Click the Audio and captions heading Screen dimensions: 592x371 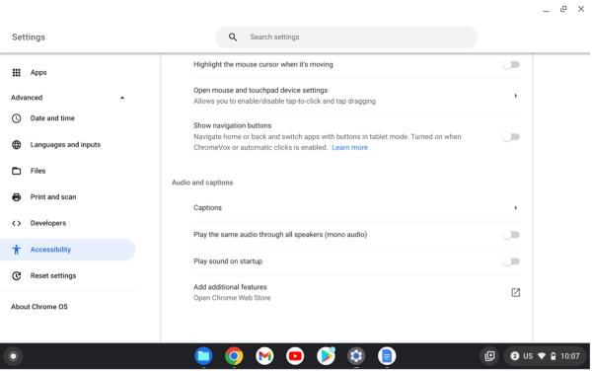[202, 183]
